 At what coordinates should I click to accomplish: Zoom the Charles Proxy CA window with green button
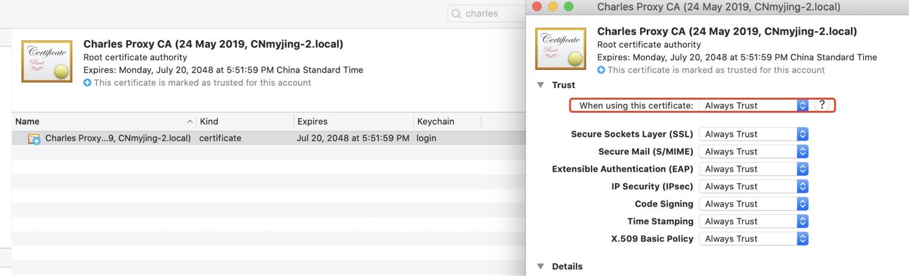tap(569, 7)
